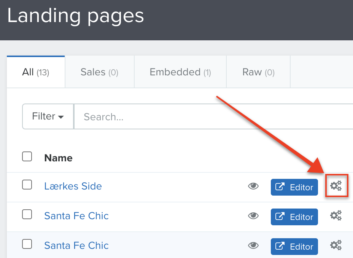
Task: Check the Lærkes Side row checkbox
Action: (27, 185)
